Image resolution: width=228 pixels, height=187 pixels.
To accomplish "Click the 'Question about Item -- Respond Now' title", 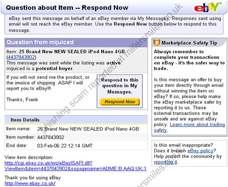I will pos(67,7).
